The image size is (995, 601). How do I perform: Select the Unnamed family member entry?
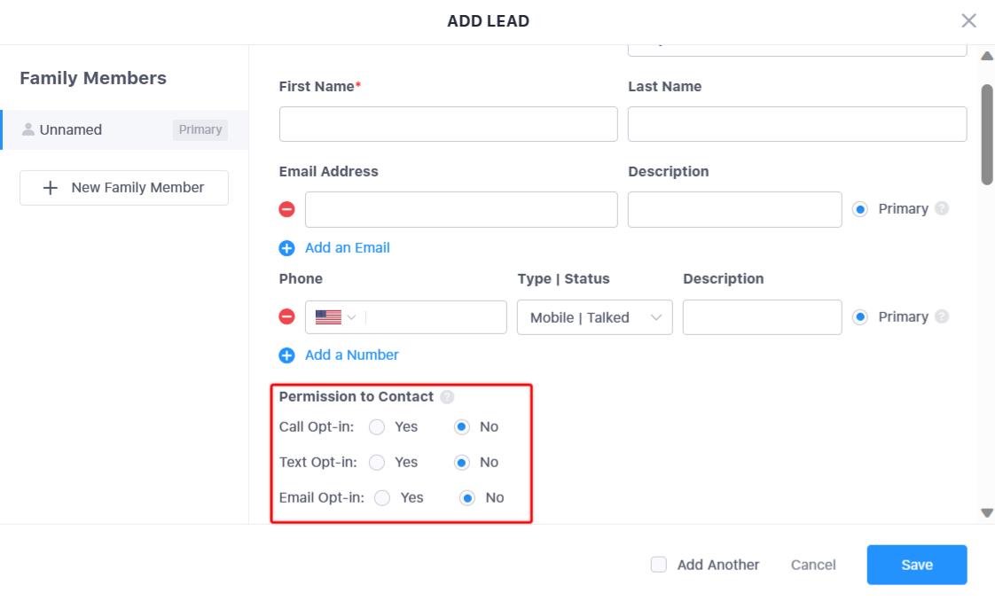[124, 130]
